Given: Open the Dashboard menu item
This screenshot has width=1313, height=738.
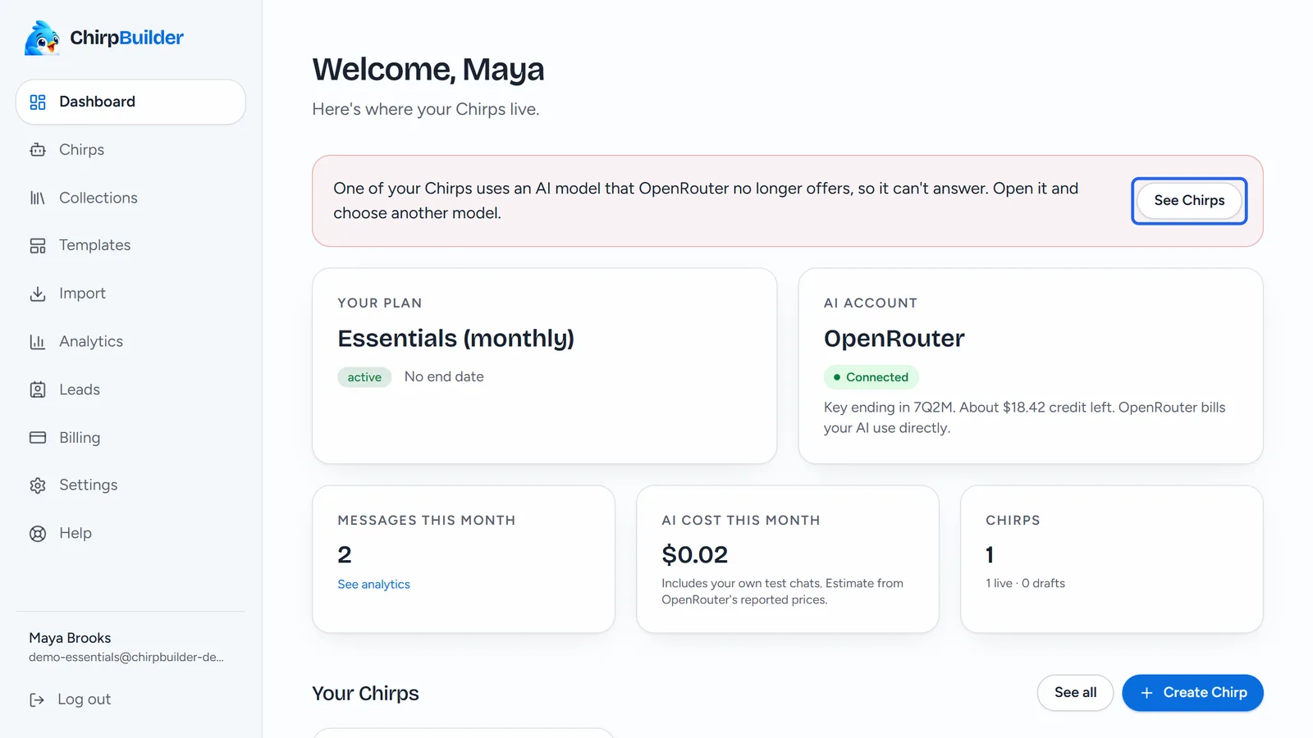Looking at the screenshot, I should (x=130, y=102).
